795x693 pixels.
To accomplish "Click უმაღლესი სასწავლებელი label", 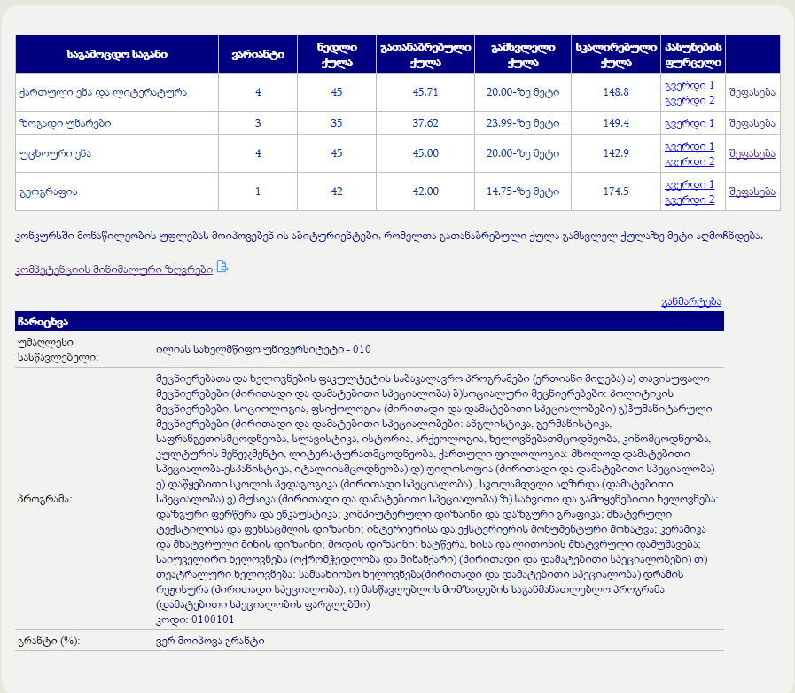I will (58, 350).
